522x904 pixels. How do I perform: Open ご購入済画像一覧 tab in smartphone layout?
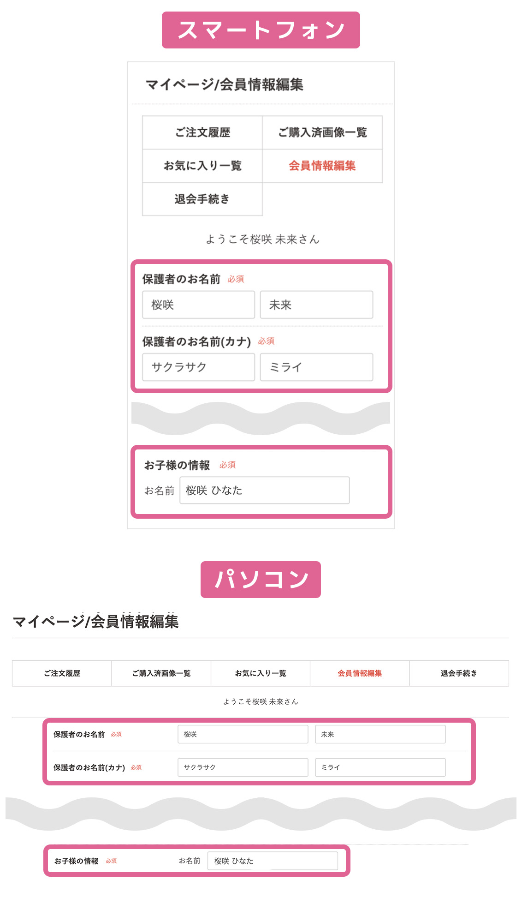click(322, 132)
